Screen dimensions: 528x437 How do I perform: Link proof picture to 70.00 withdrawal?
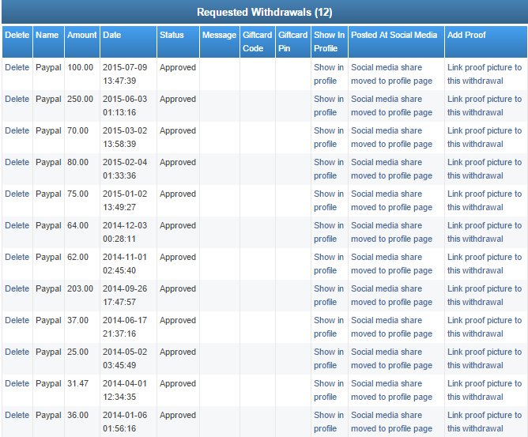pyautogui.click(x=485, y=138)
